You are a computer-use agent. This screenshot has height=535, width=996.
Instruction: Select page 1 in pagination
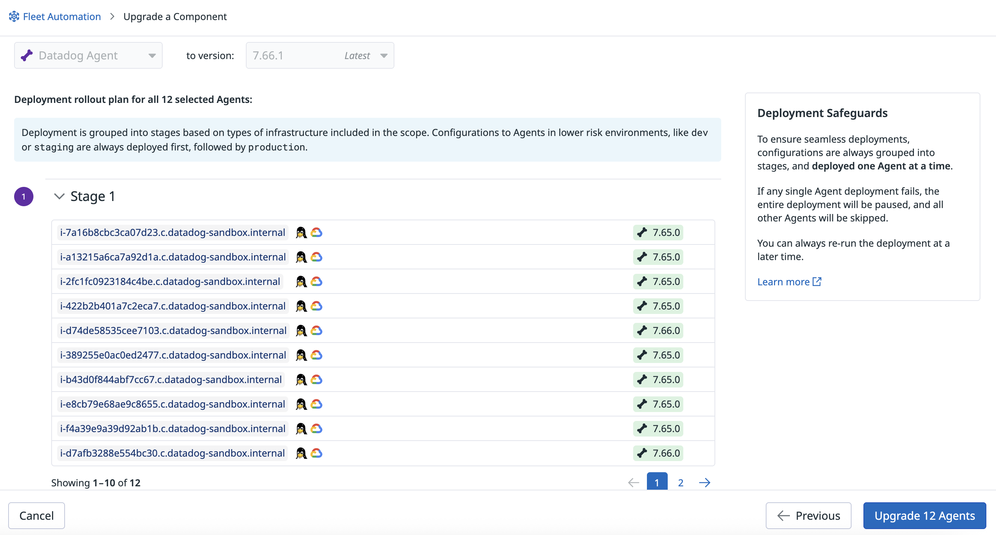(657, 481)
